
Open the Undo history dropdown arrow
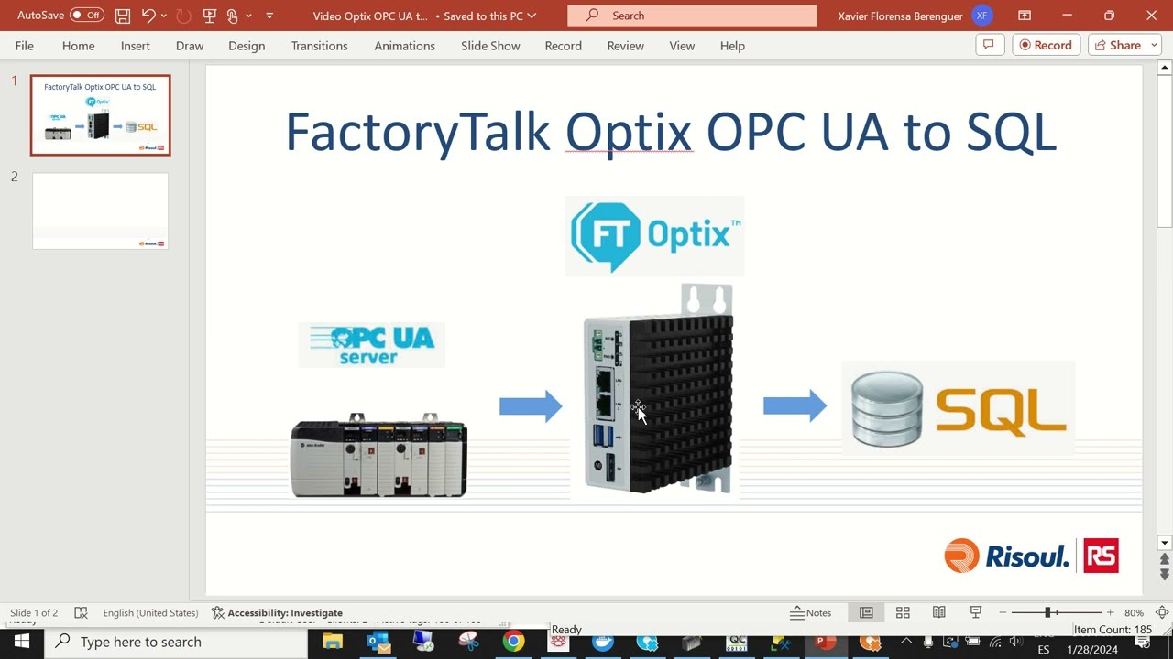pos(164,16)
